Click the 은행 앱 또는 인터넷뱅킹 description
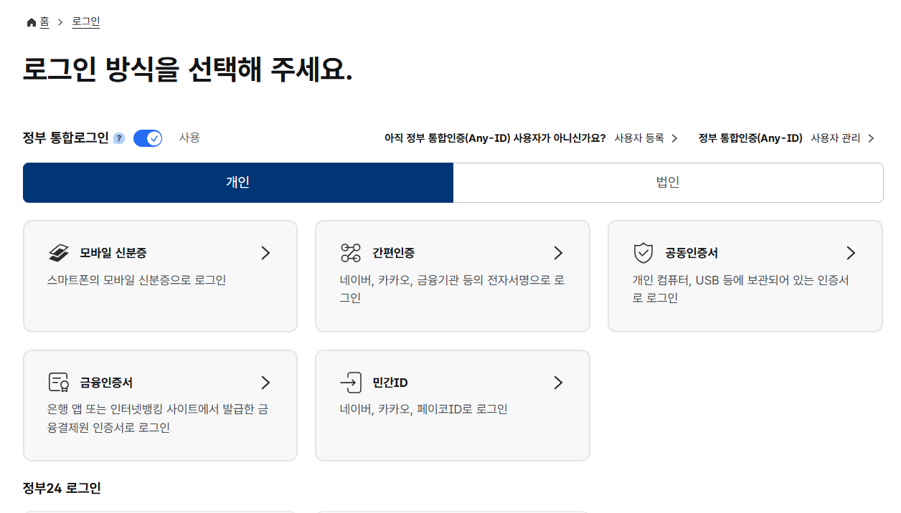The image size is (901, 513). 158,418
